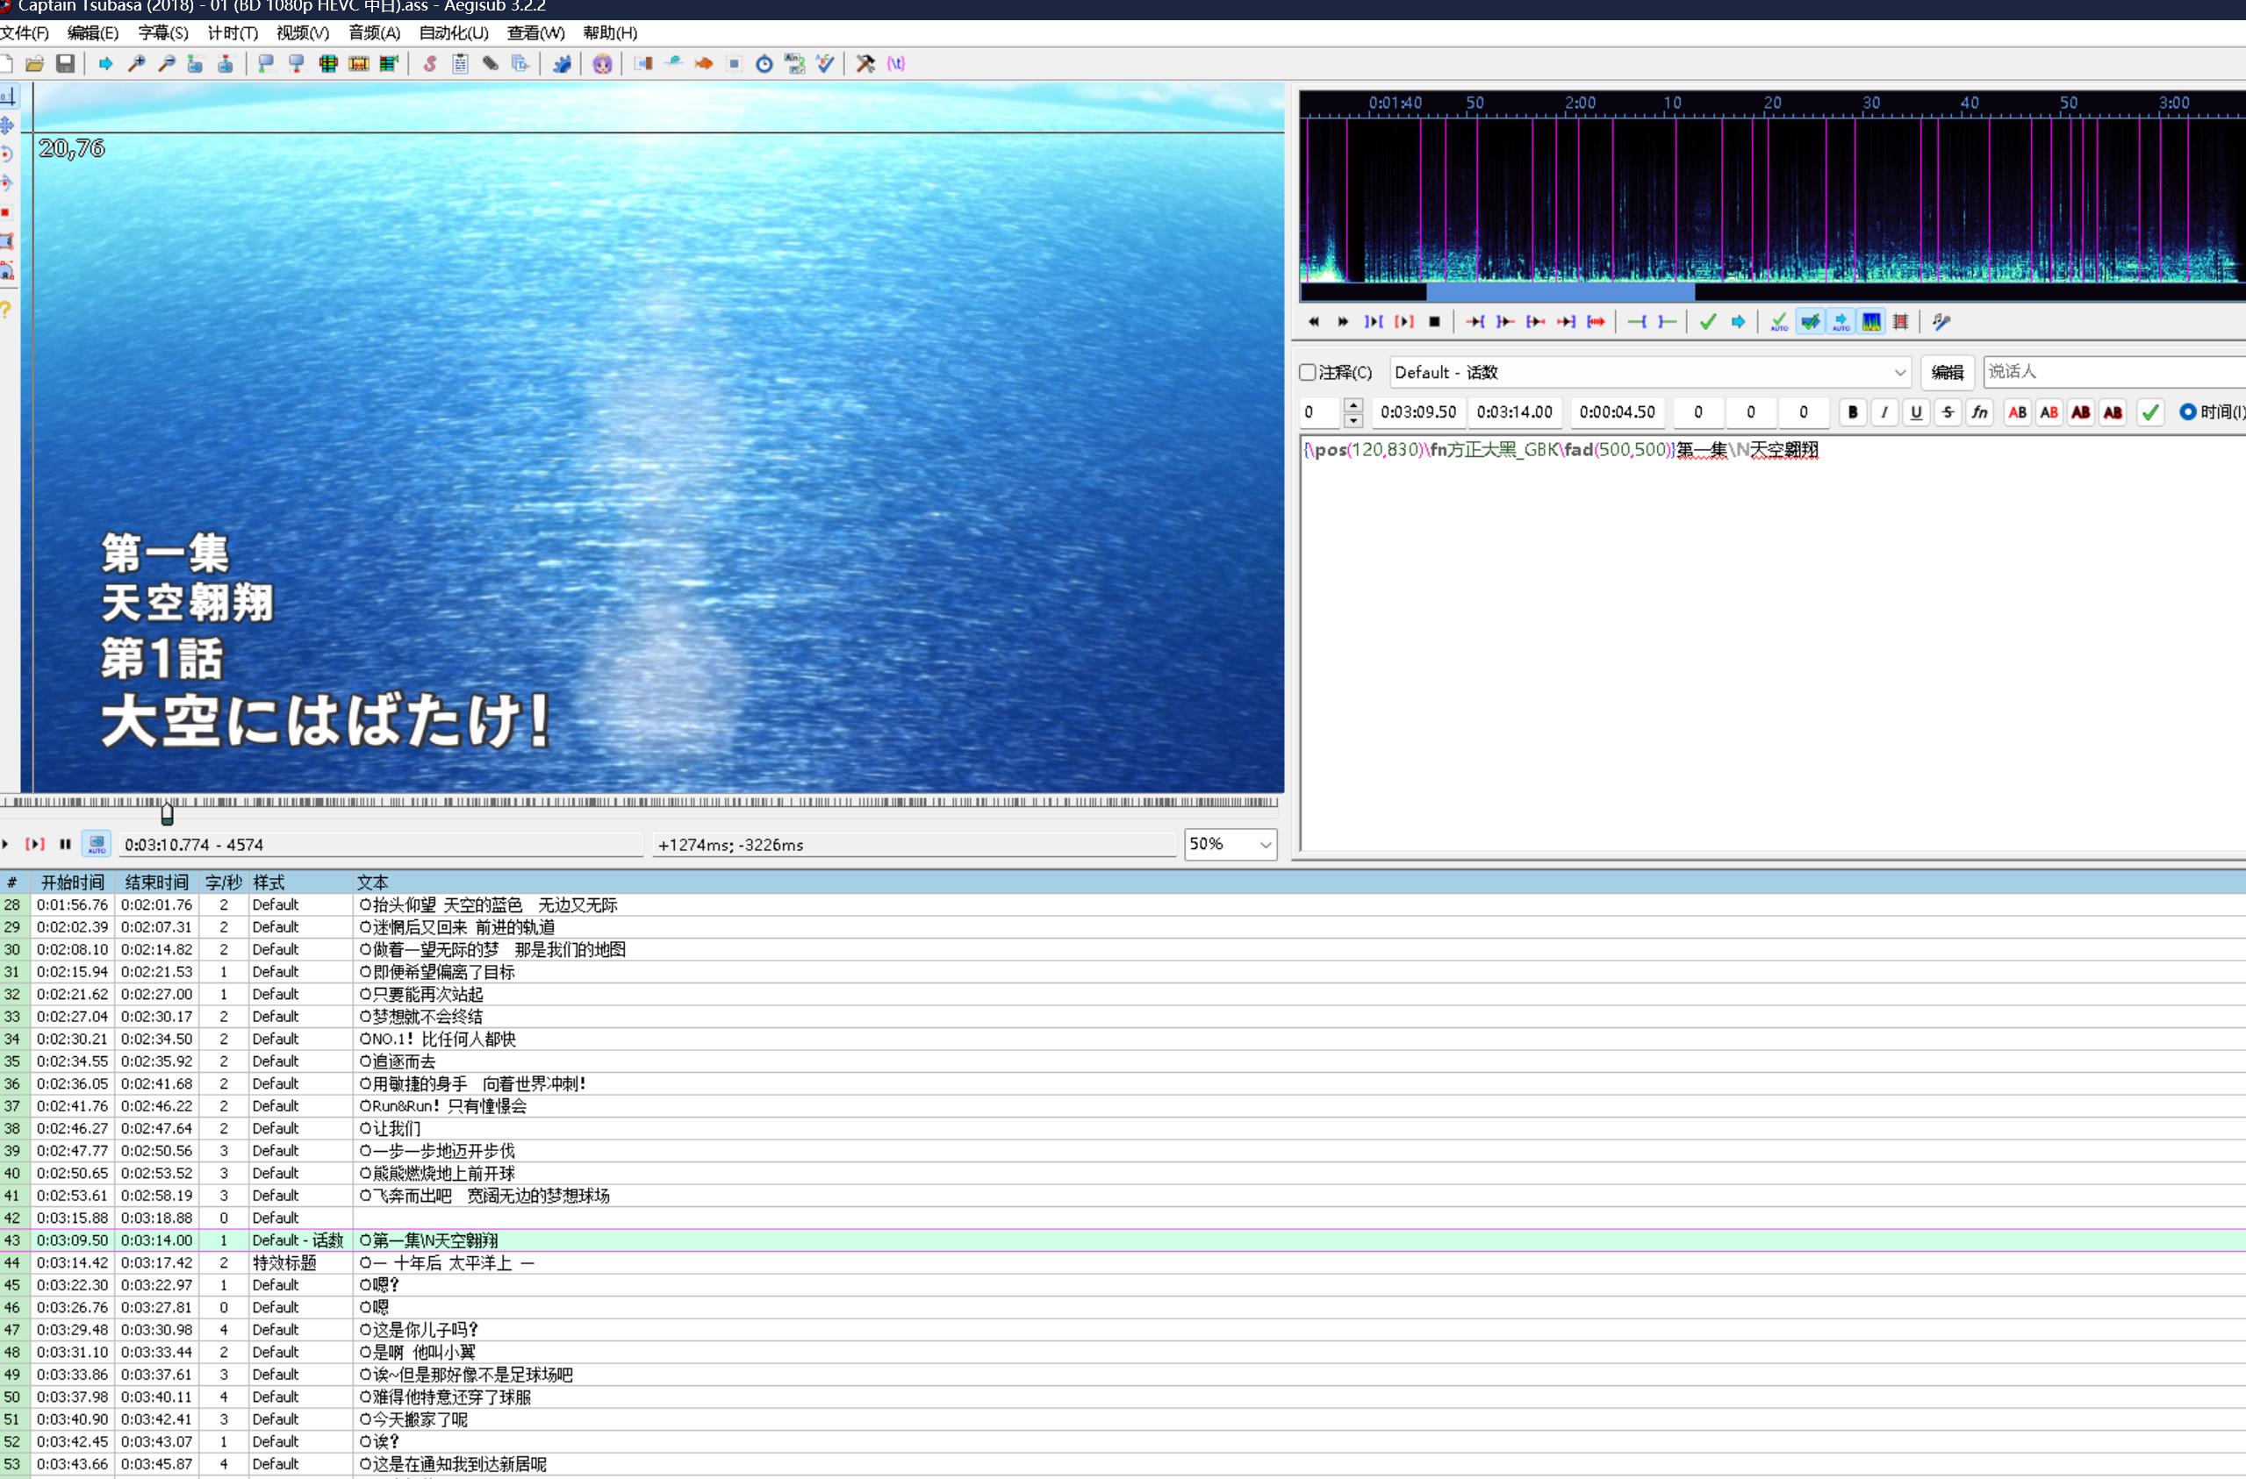Screen dimensions: 2246x1479
Task: Select the vector clip tool
Action: click(8, 272)
